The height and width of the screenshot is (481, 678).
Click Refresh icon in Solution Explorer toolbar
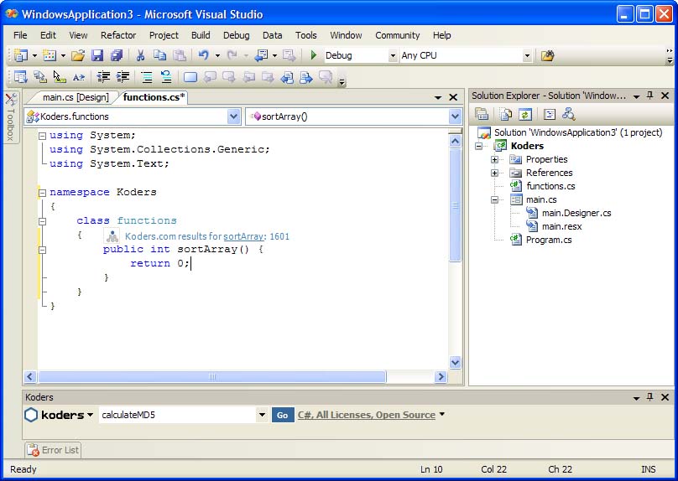[525, 115]
